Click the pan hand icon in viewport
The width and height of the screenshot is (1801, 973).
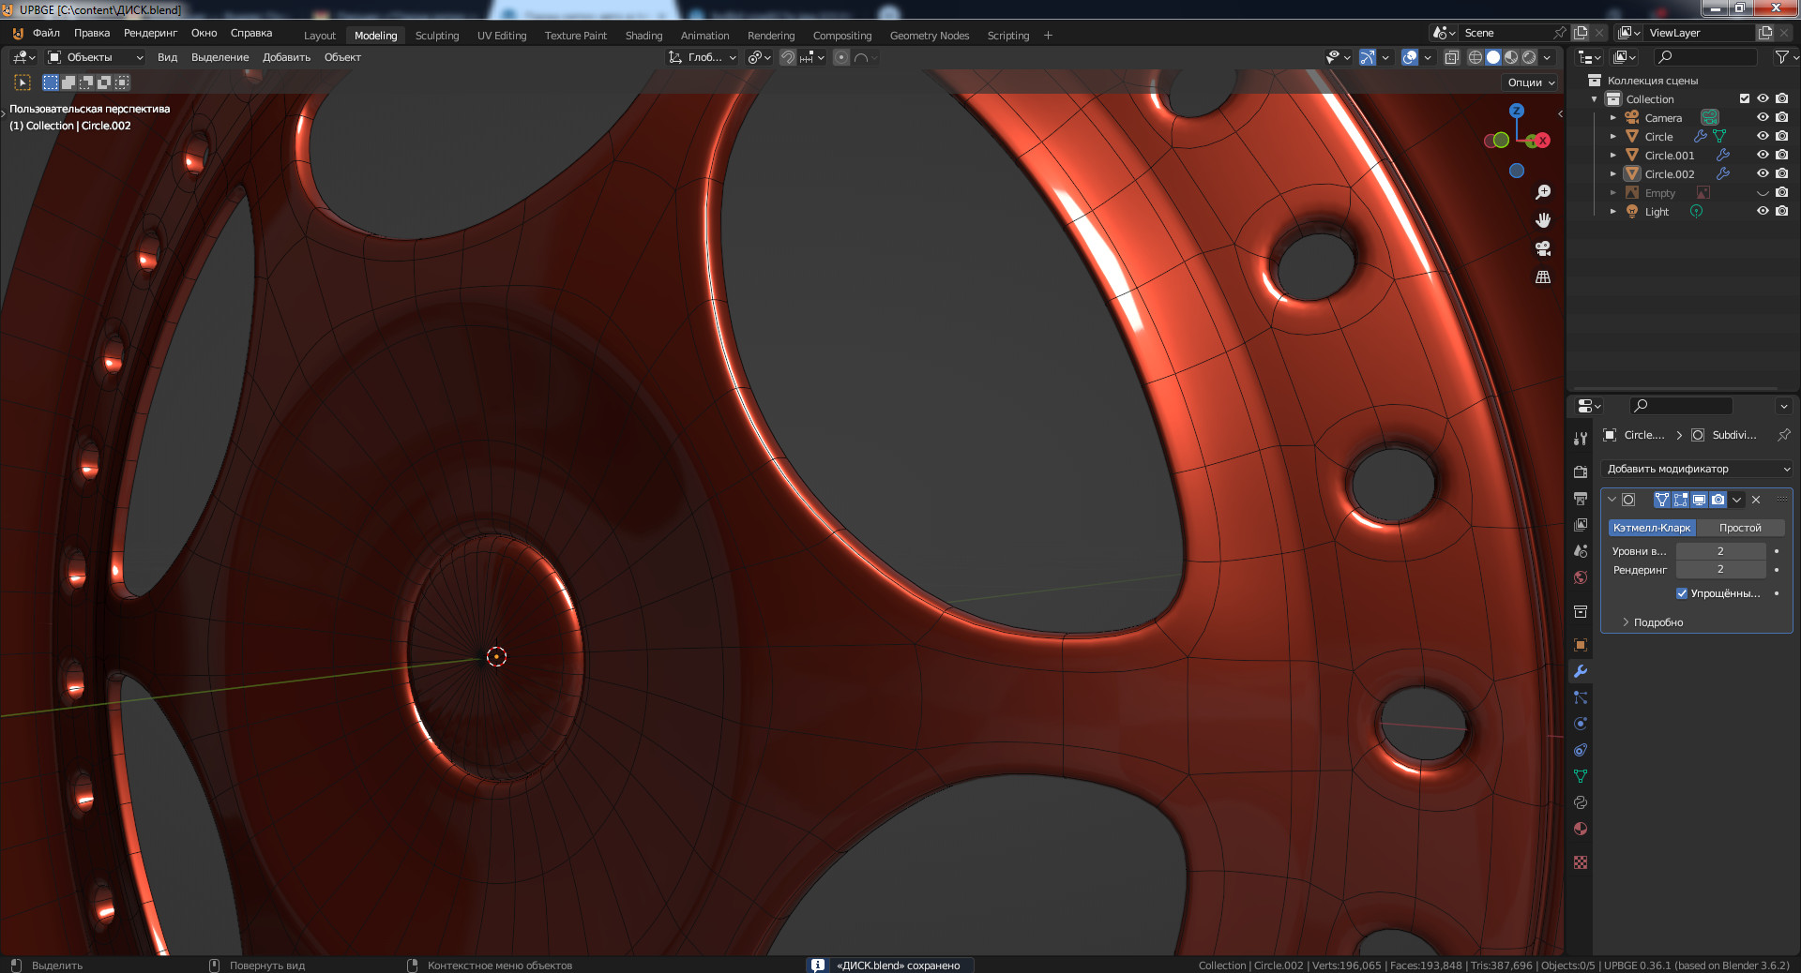pos(1543,220)
